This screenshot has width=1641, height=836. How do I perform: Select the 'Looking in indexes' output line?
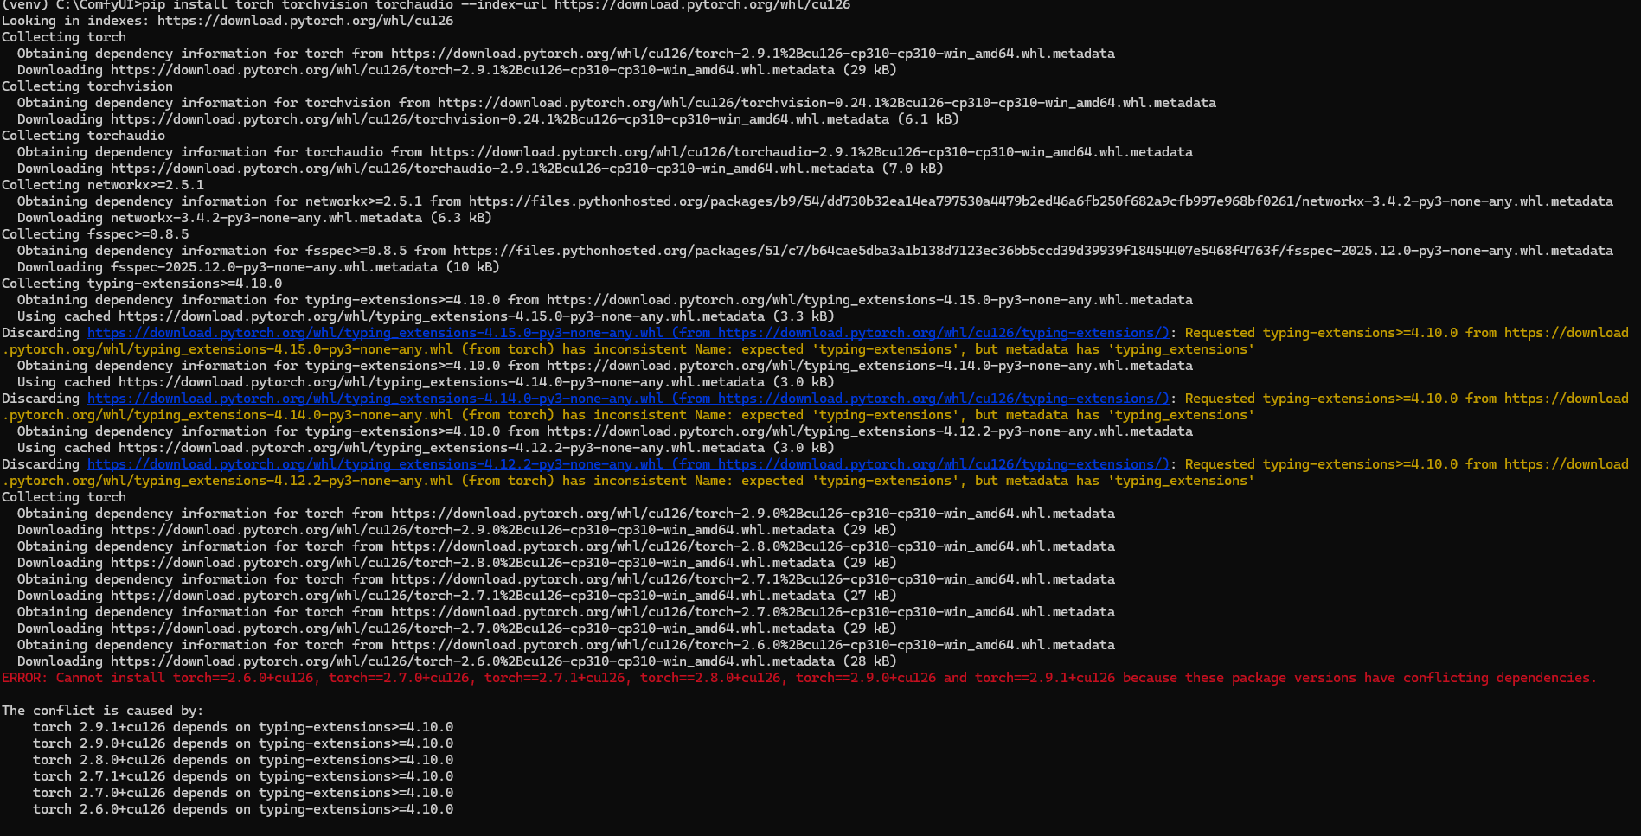[x=227, y=21]
